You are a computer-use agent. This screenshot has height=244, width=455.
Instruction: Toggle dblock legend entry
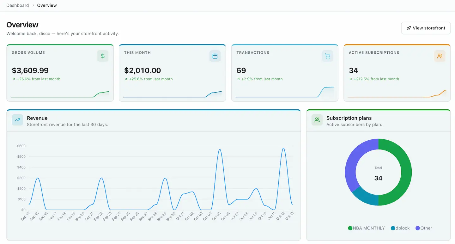[x=400, y=228]
